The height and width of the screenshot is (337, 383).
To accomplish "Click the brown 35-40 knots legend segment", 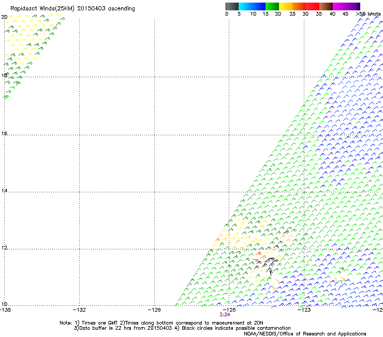I will point(326,6).
